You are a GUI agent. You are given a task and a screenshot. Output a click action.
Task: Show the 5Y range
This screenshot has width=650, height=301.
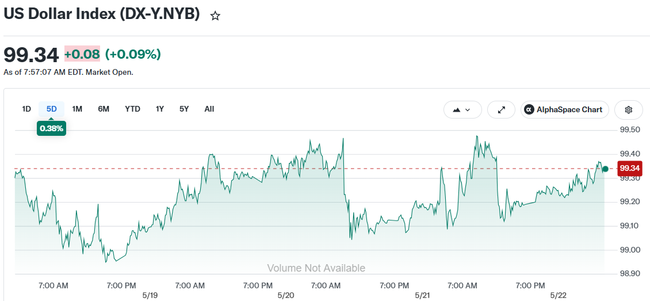pyautogui.click(x=184, y=109)
